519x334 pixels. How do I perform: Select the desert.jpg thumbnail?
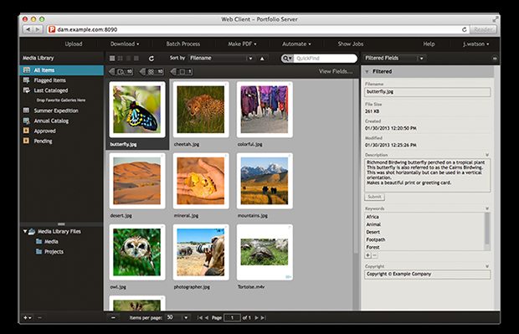tap(137, 181)
